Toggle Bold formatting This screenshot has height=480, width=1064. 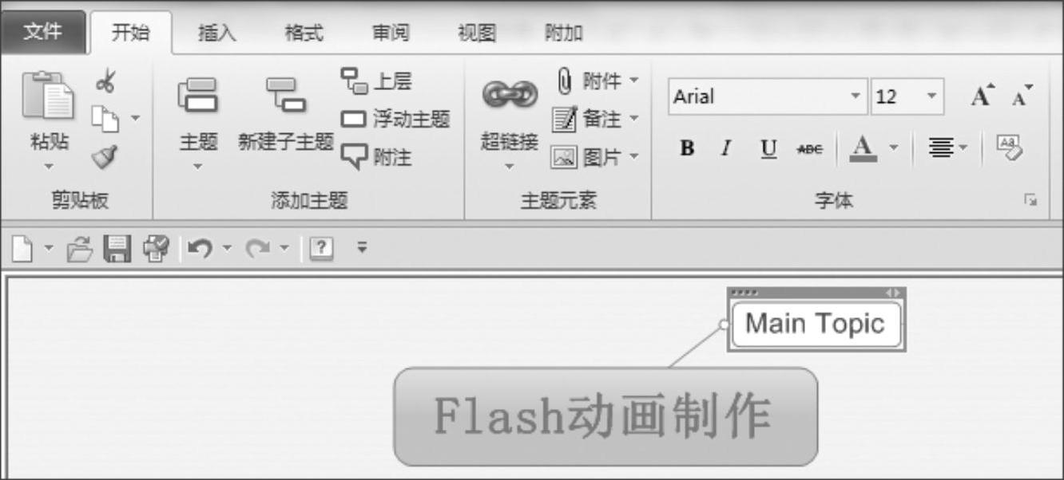687,148
